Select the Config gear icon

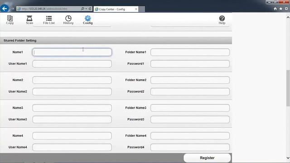tap(87, 20)
